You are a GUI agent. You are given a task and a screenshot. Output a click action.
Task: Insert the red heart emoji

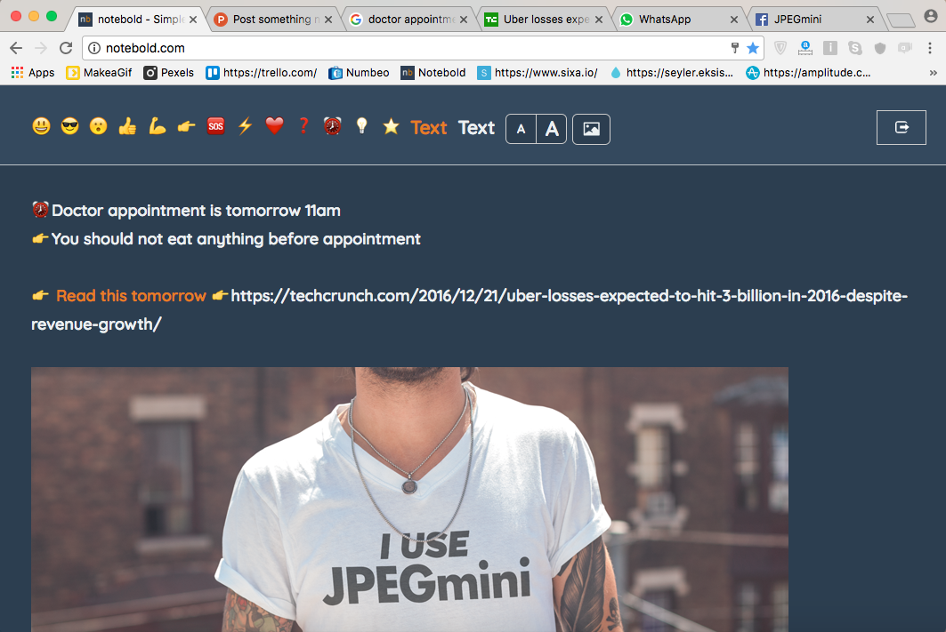[274, 126]
